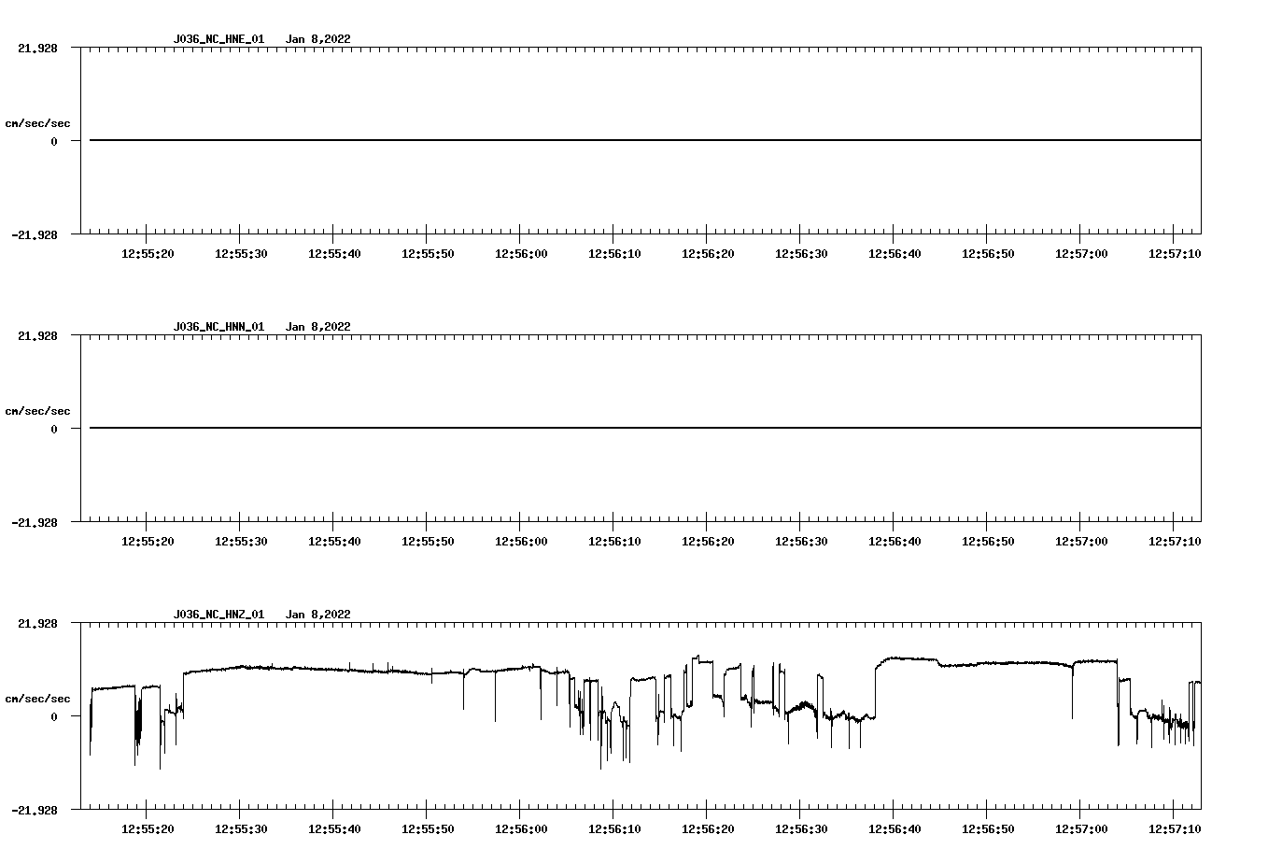Click the 12:56:20 time label under HNN plot
1268x863 pixels.
coord(708,542)
